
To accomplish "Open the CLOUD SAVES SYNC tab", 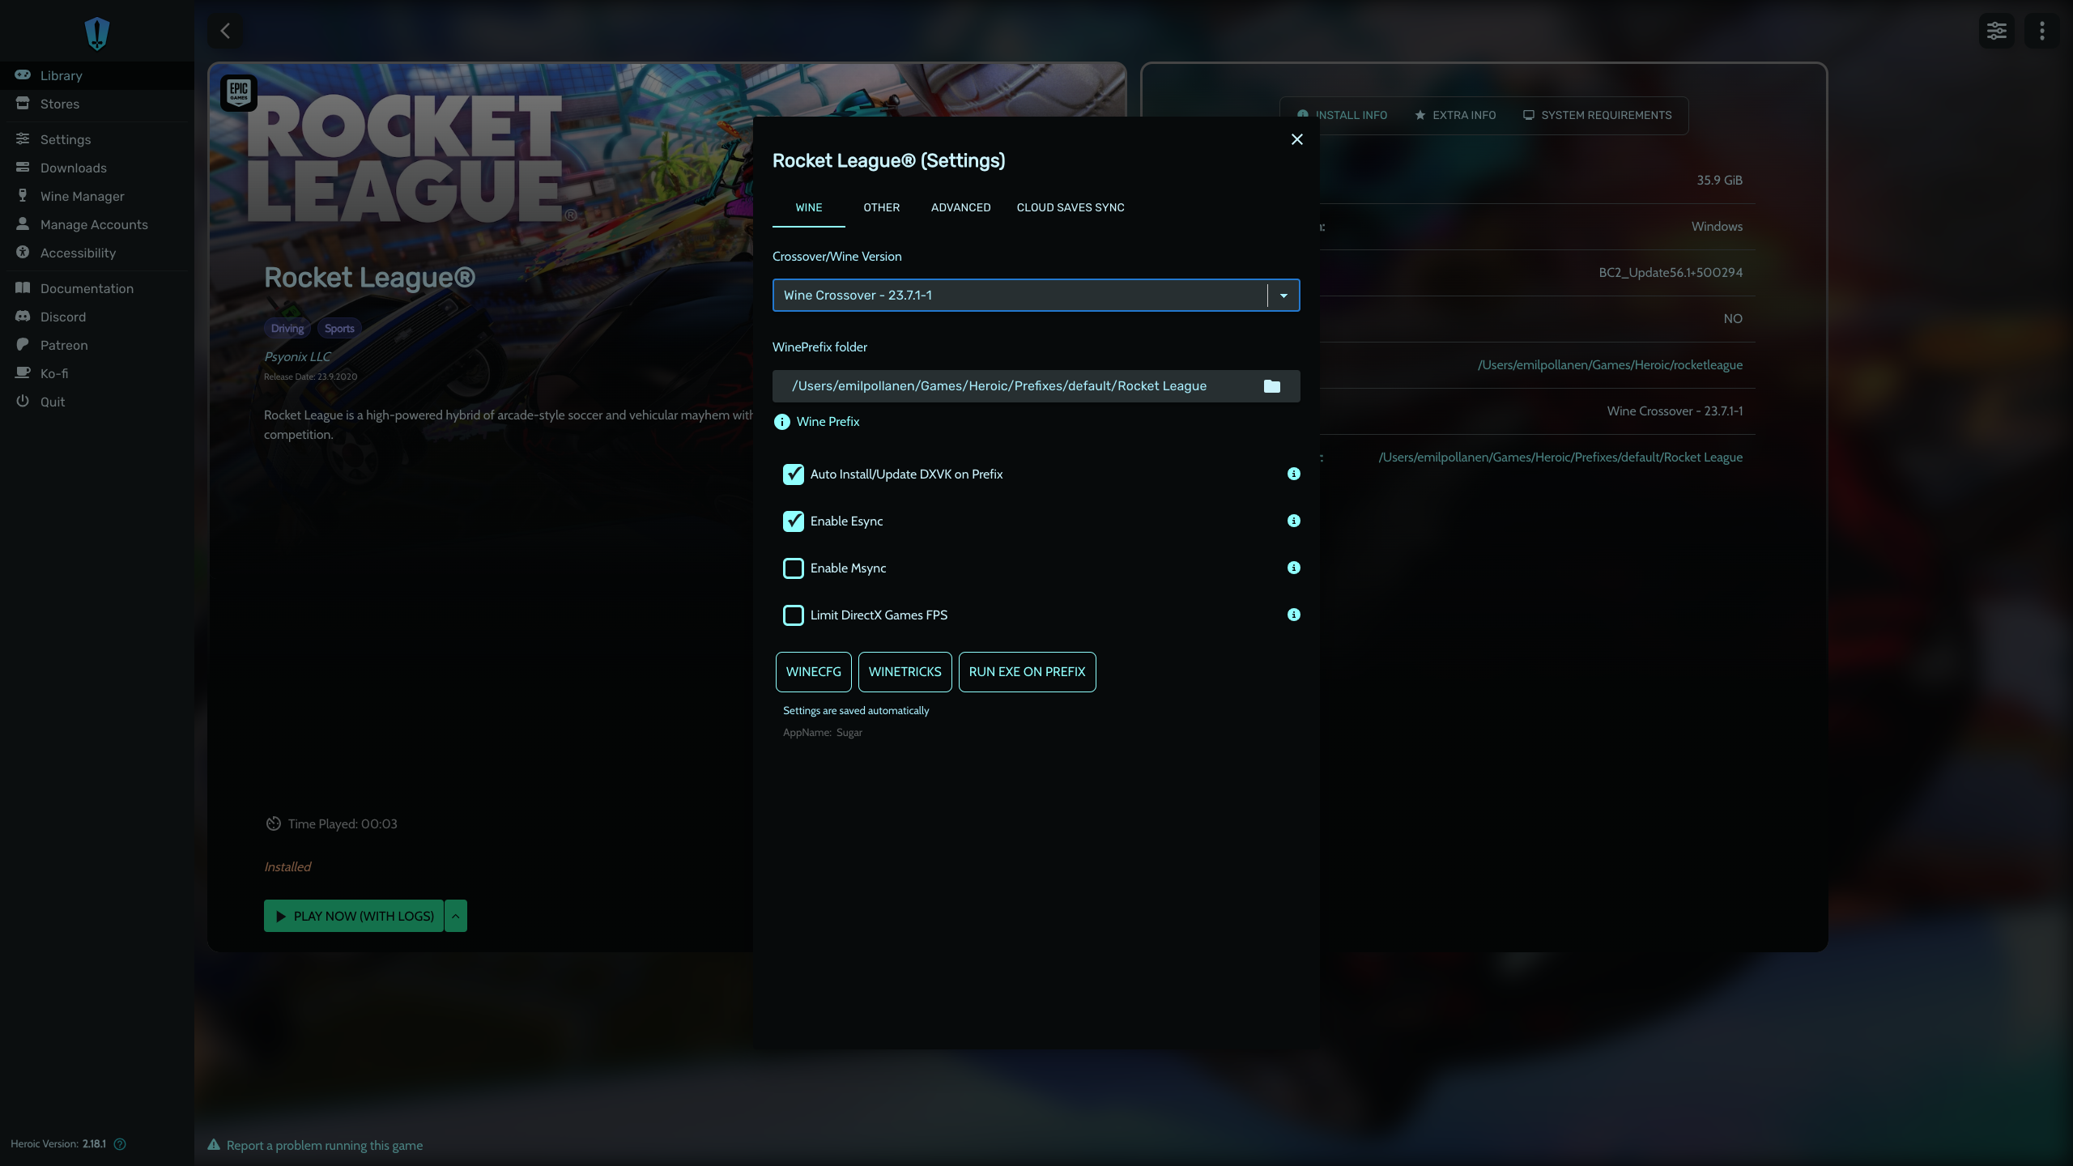I will coord(1070,207).
